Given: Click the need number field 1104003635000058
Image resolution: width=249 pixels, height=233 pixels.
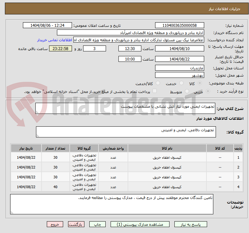Looking at the screenshot, I should [180, 26].
